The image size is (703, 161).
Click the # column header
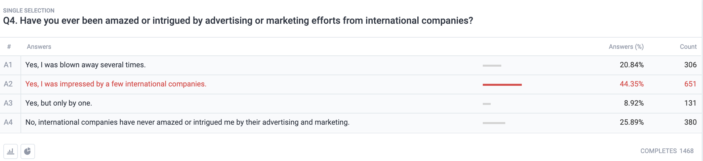pos(9,47)
